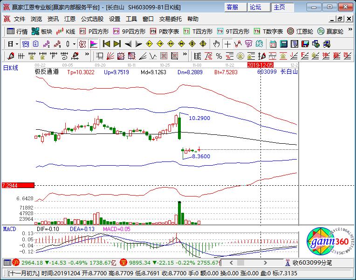356x280 pixels.
Task: Open the 江恩轮 Gann wheel
Action: 300,31
